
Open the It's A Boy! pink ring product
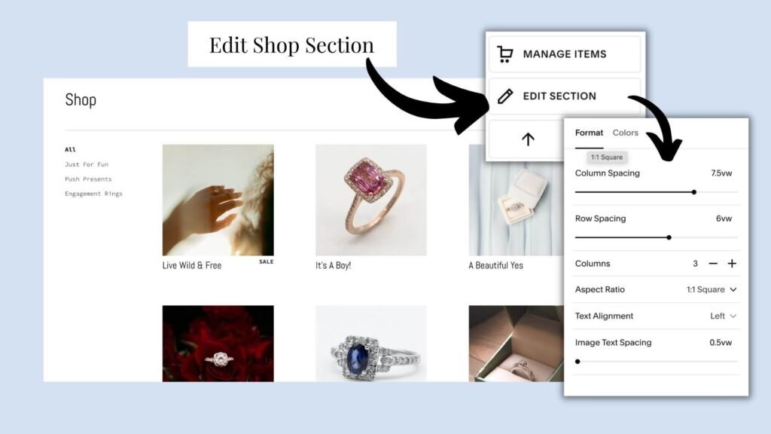coord(371,200)
